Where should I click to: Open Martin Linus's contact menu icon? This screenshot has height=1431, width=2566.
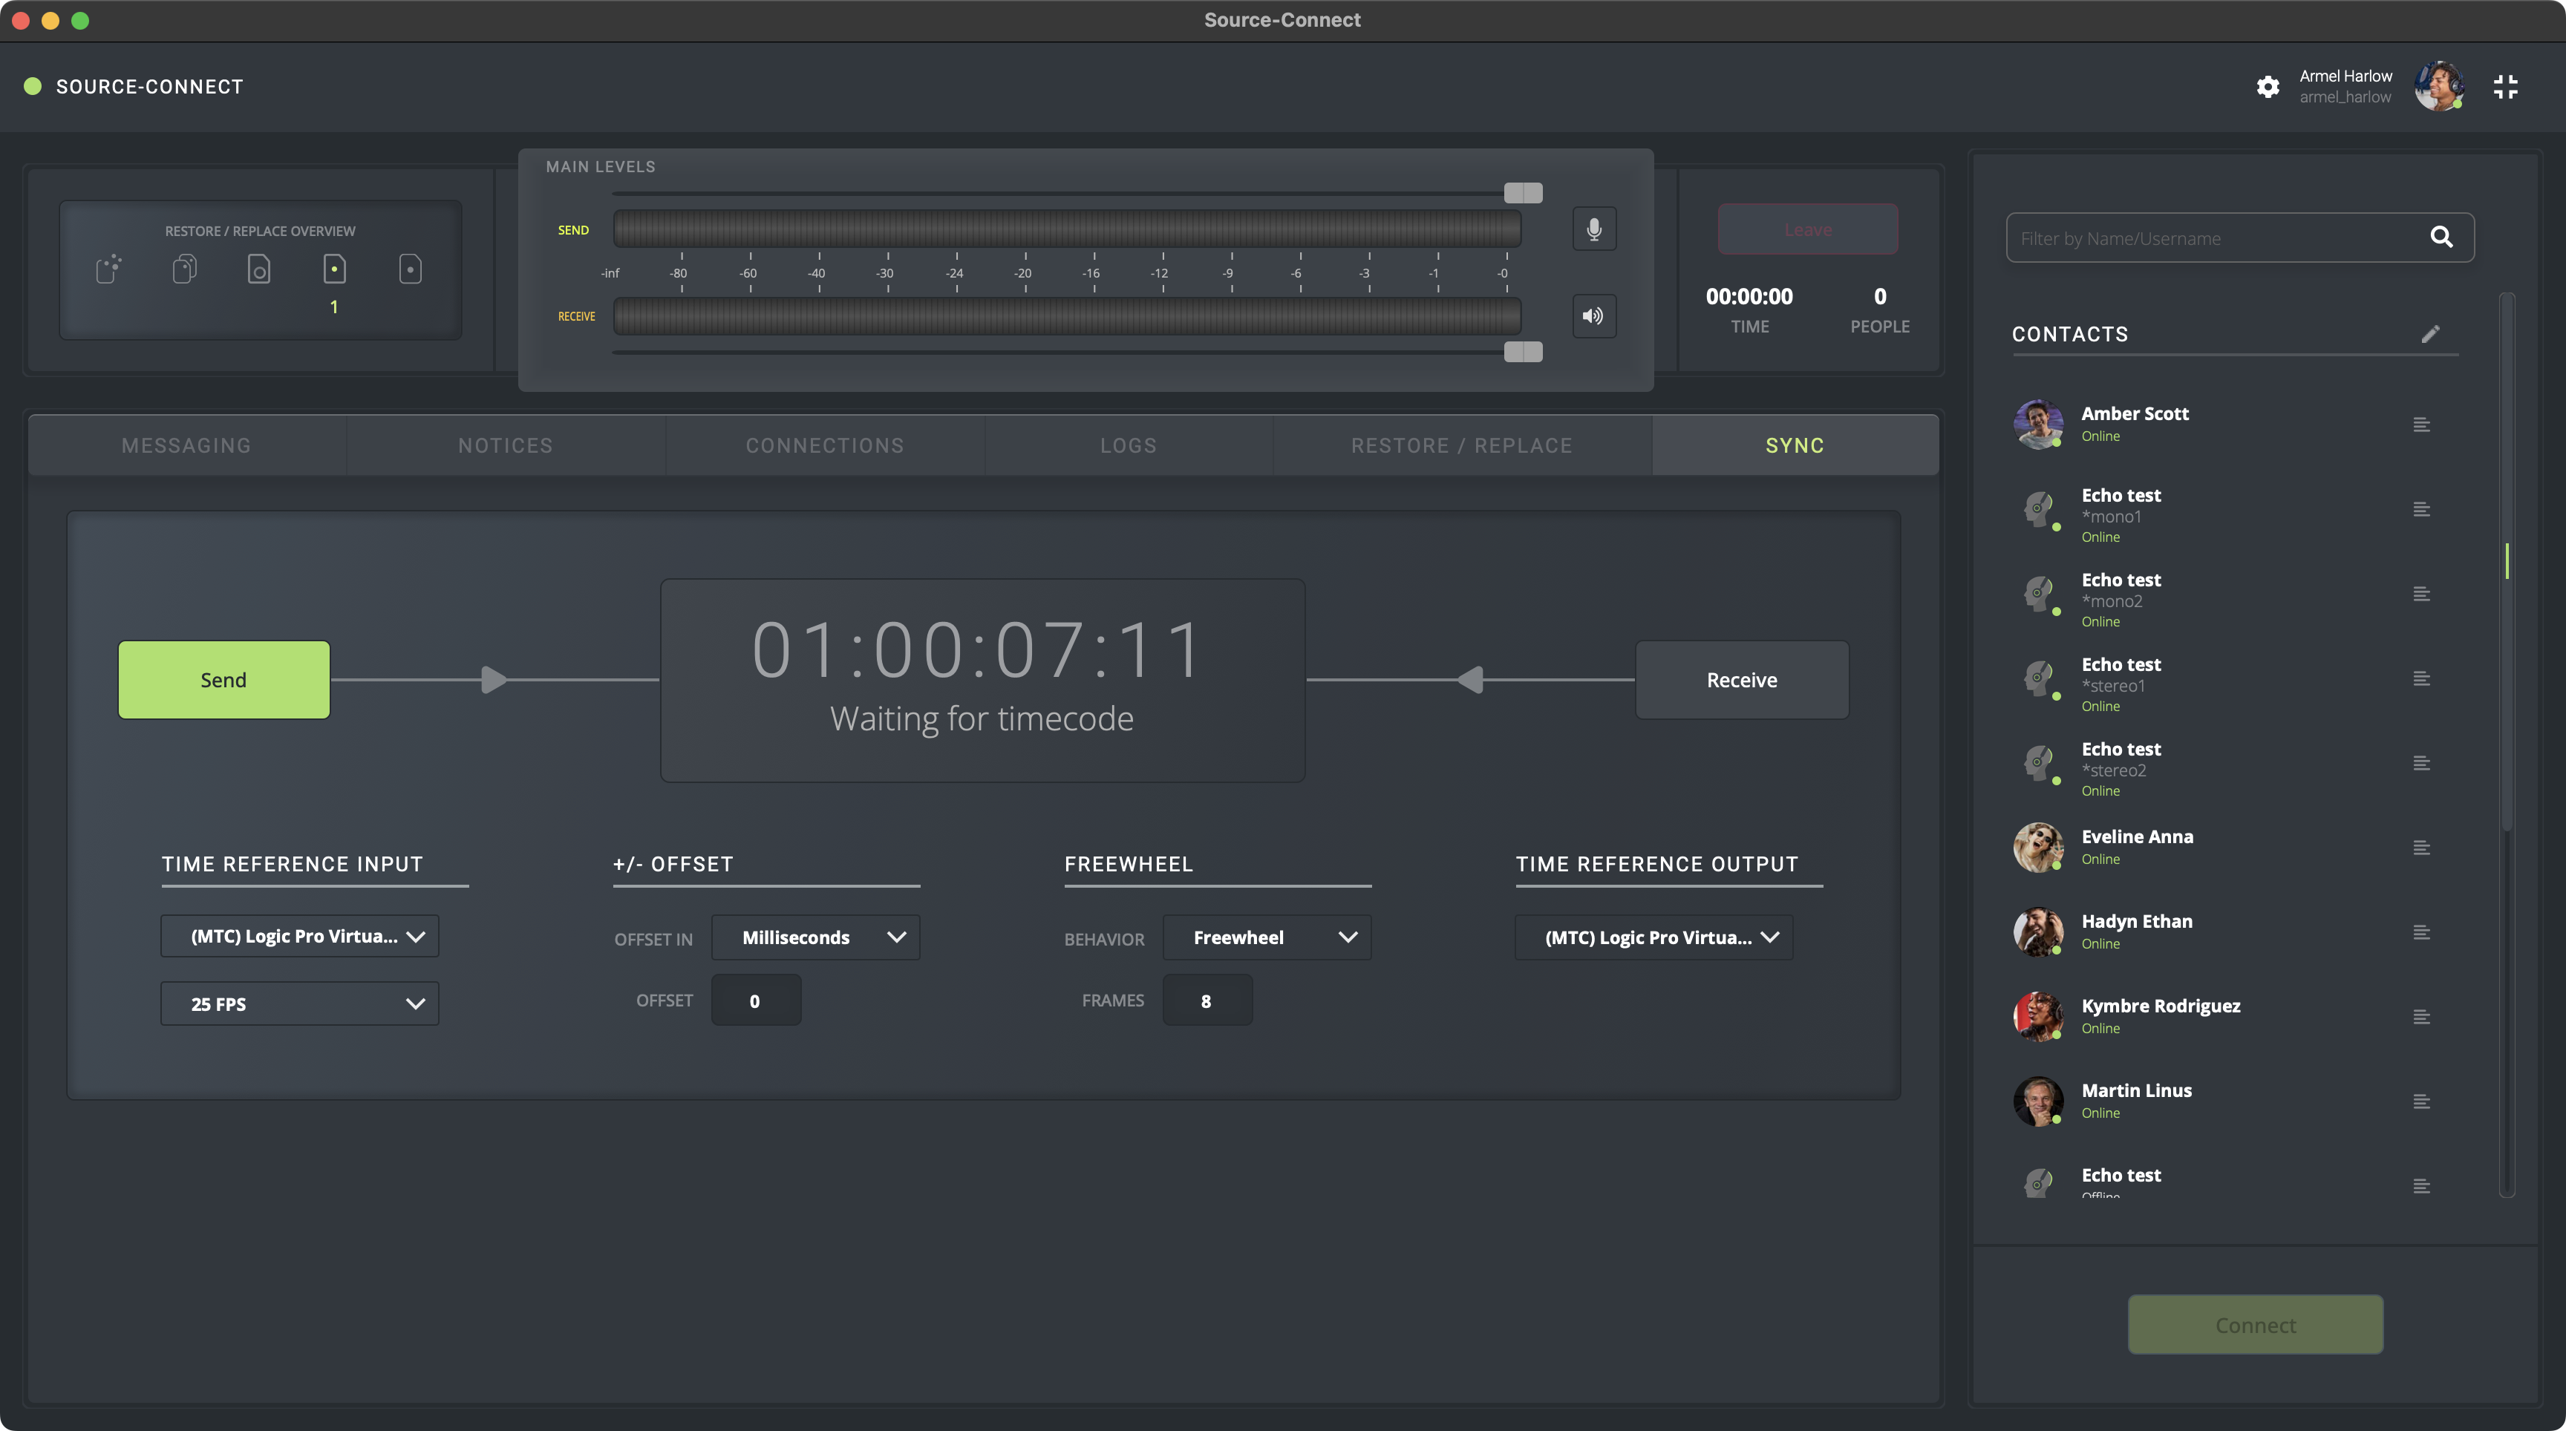(x=2421, y=1101)
